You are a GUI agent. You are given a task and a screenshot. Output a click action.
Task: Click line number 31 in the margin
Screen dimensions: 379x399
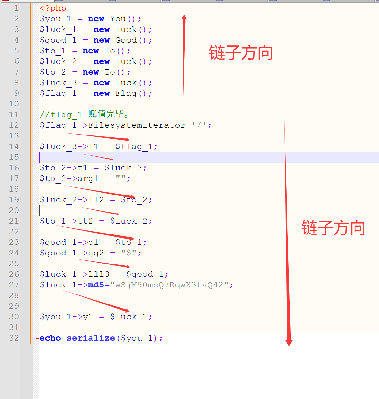coord(14,328)
